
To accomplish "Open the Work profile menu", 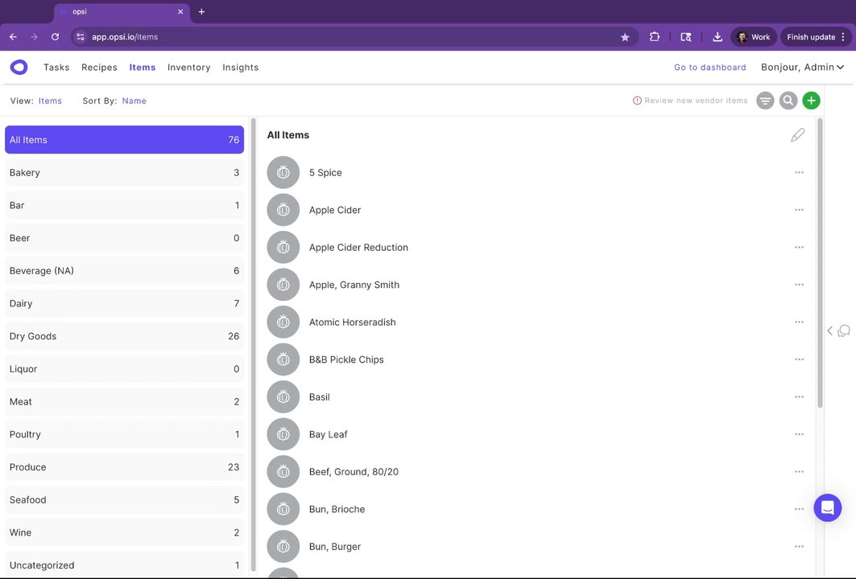I will click(x=754, y=37).
